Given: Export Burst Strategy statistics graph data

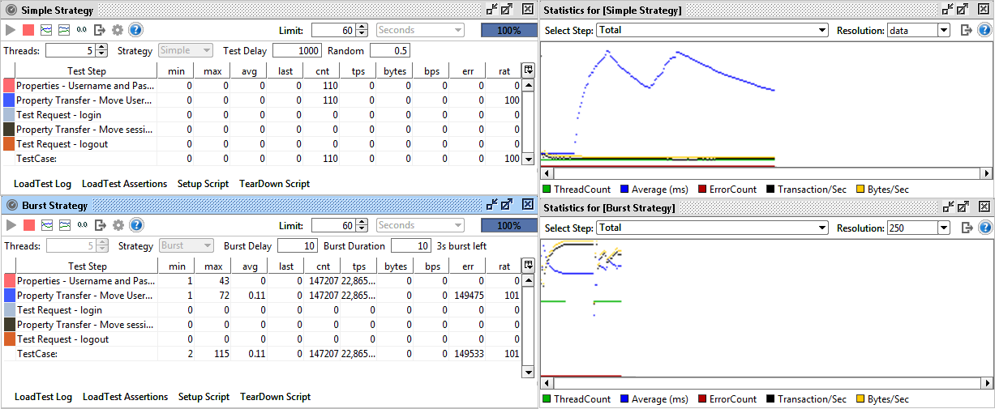Looking at the screenshot, I should (x=966, y=228).
